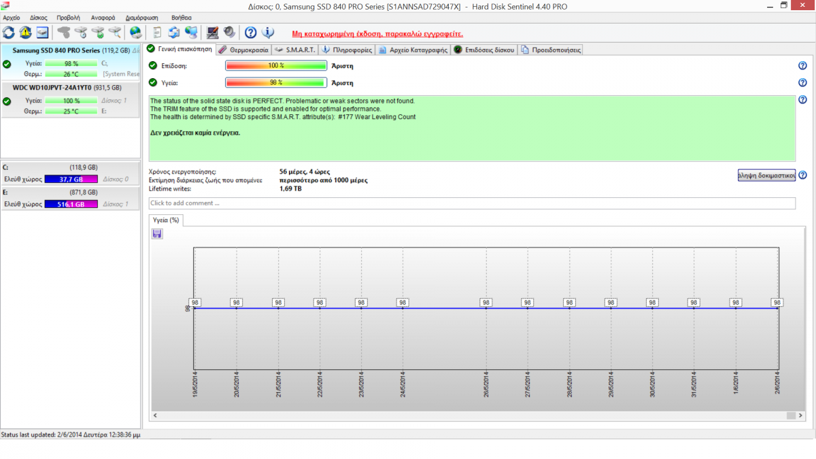Click the yellow warning alert toolbar icon
The image size is (816, 459).
click(x=25, y=32)
